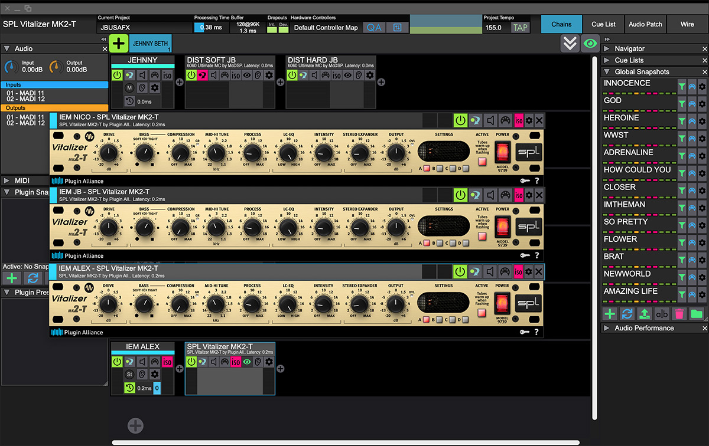
Task: Toggle power on the JEHNNY chain
Action: (x=117, y=76)
